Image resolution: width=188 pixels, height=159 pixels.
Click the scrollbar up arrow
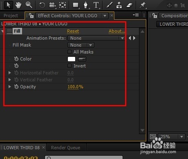pos(142,31)
